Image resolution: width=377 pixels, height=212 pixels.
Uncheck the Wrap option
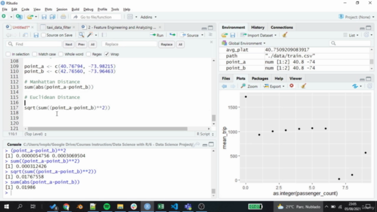coord(107,54)
